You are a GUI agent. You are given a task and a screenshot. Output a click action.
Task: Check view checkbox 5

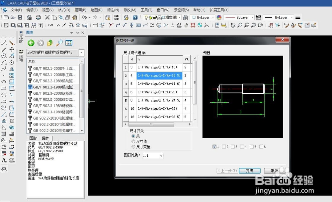[x=252, y=146]
